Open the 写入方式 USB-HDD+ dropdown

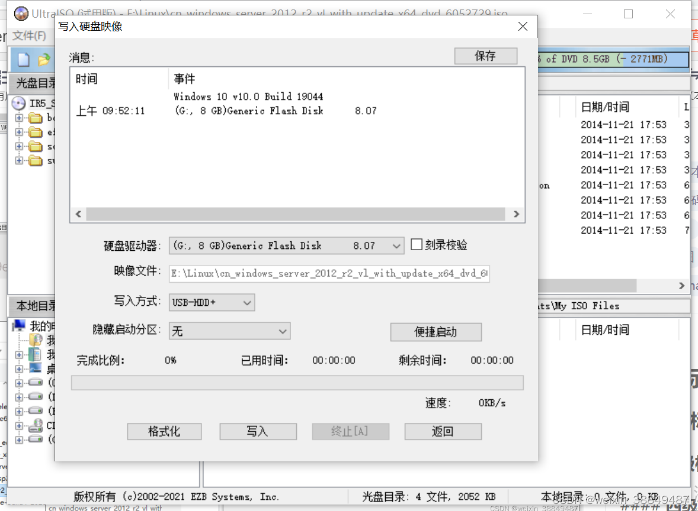coord(212,303)
